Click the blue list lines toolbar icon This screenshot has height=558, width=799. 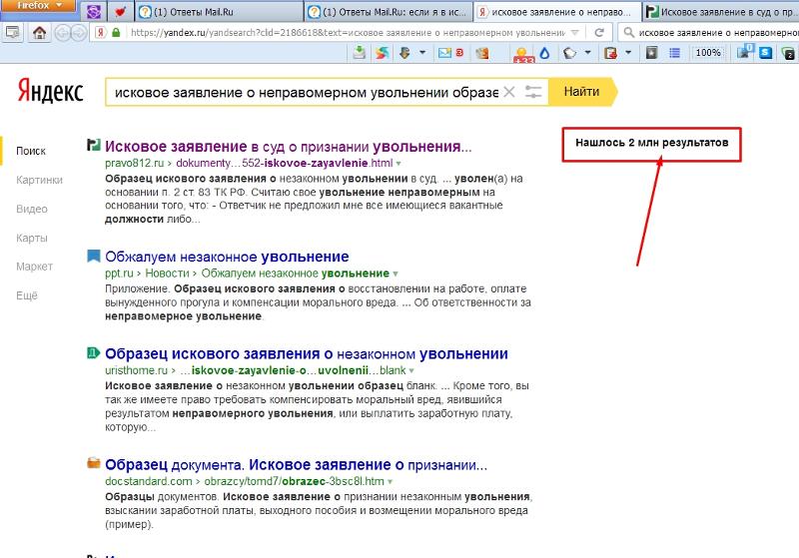pyautogui.click(x=675, y=53)
